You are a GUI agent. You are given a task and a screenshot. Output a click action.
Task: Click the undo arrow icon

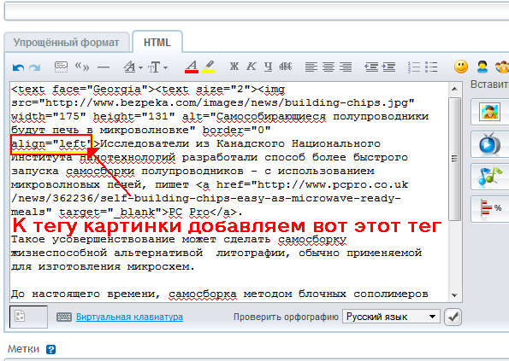pos(18,67)
